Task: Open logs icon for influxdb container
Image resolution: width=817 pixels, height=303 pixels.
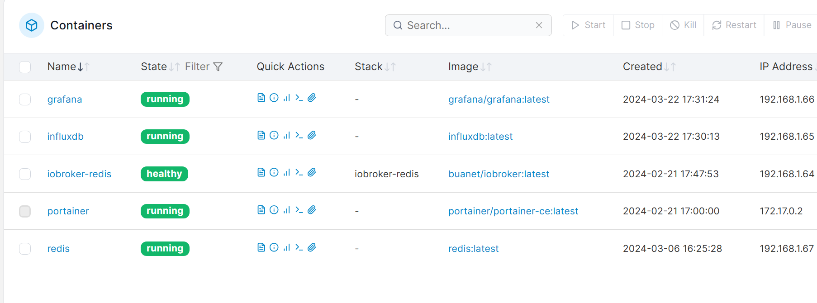Action: (261, 135)
